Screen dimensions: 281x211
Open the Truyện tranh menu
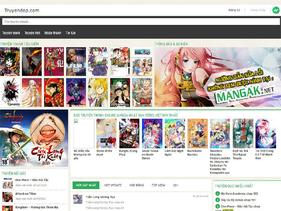[x=11, y=33]
